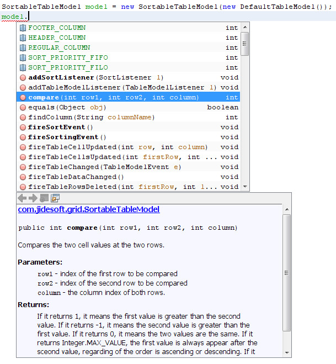Click the forward arrow in documentation popup

point(33,198)
